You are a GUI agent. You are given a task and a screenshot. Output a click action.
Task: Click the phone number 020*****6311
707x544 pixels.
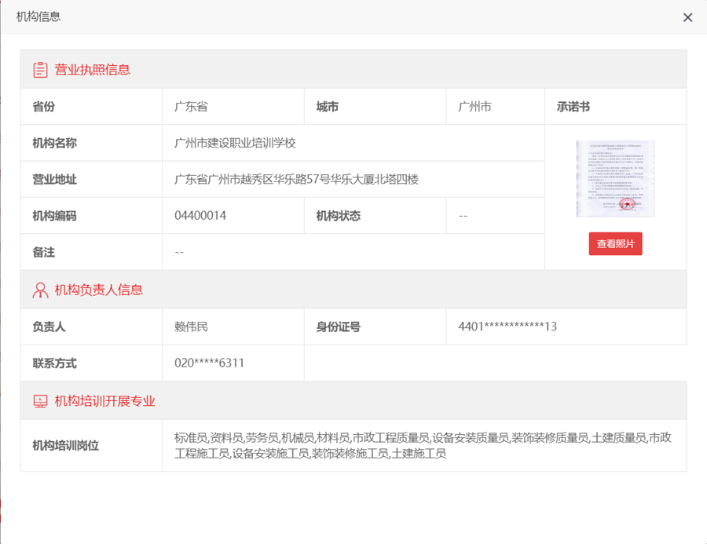coord(209,363)
